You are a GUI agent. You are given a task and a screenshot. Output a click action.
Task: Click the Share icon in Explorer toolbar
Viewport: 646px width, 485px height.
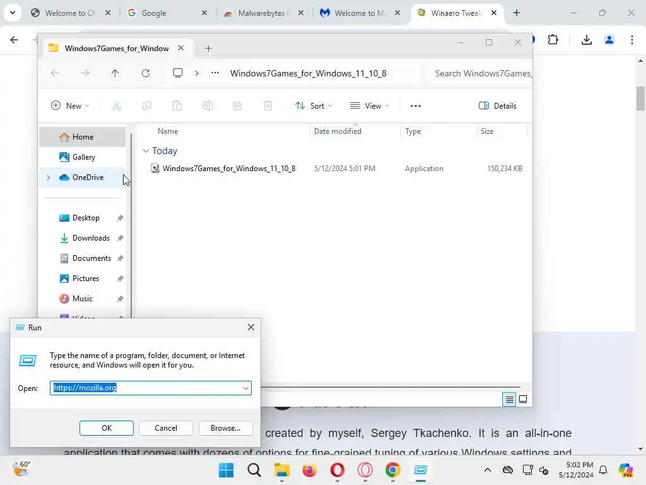click(x=238, y=106)
